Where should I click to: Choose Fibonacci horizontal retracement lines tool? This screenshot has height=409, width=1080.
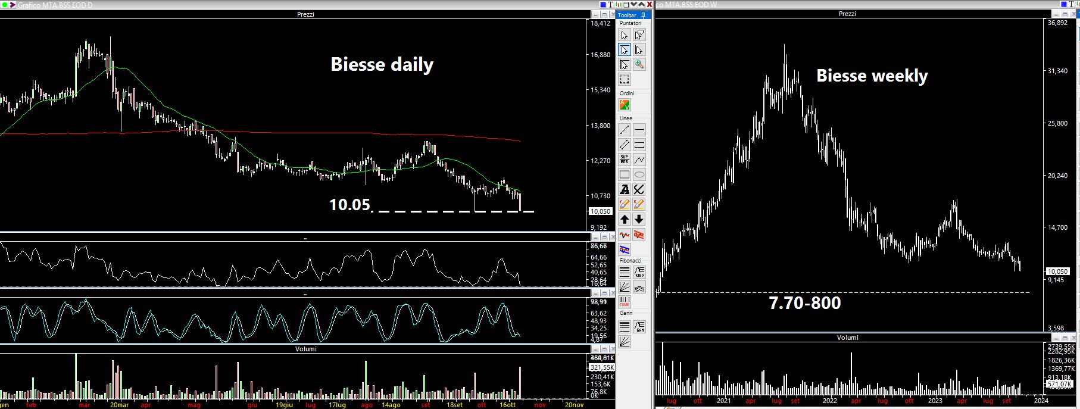pyautogui.click(x=624, y=272)
